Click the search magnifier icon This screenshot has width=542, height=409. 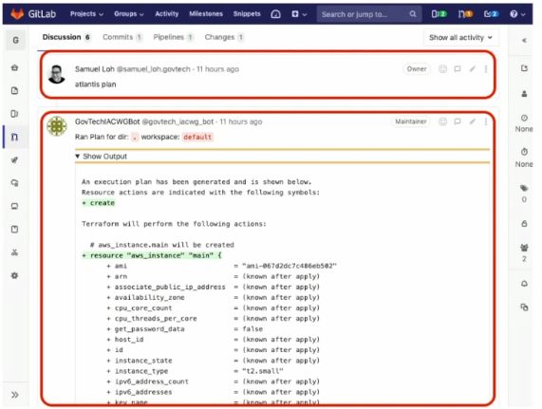412,14
